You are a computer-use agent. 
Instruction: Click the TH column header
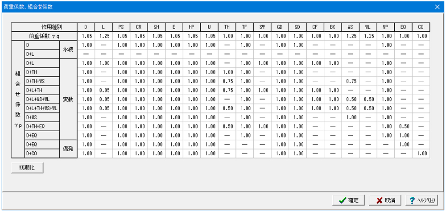[x=227, y=27]
